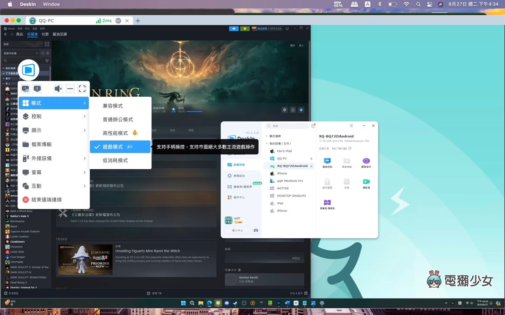Select Fan's iPad device
Viewport: 505px width, 315px height.
pyautogui.click(x=289, y=151)
